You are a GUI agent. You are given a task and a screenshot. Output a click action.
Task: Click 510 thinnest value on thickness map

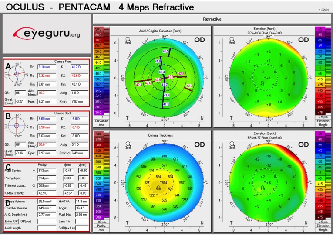[x=158, y=189]
